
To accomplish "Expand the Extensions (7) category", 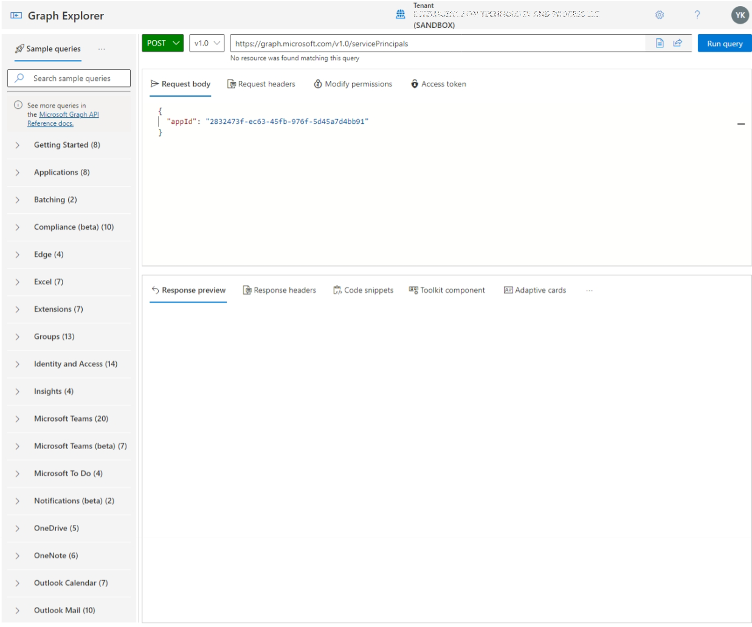I will 69,309.
